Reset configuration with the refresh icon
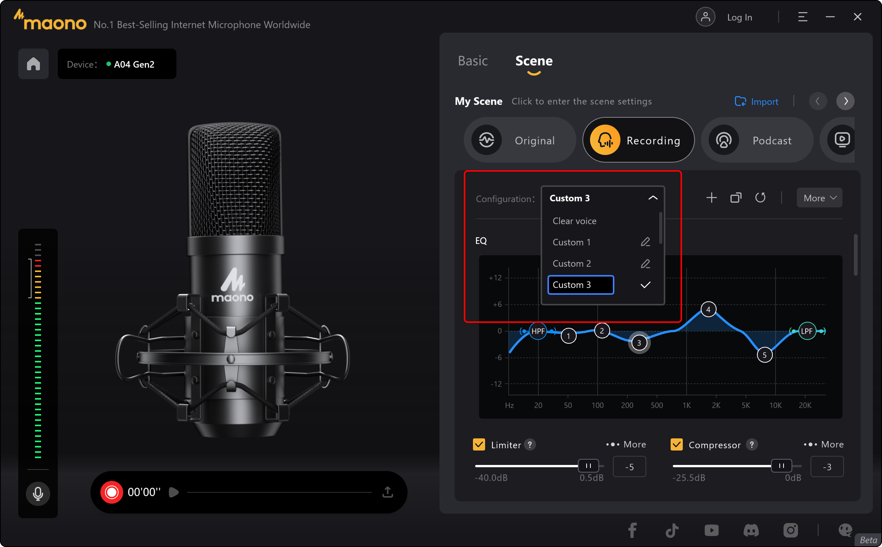 [760, 198]
